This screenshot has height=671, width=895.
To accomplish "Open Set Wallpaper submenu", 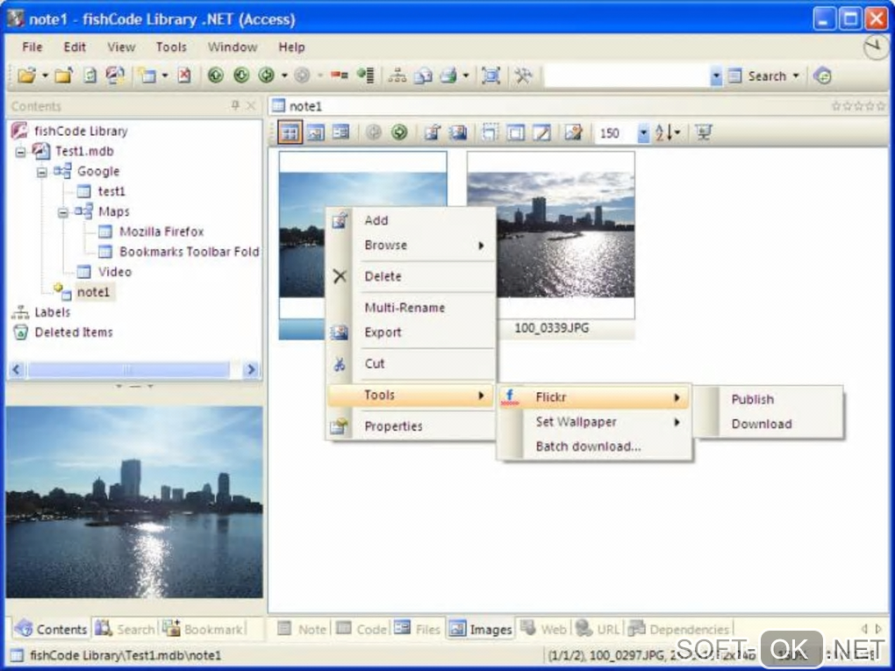I will pyautogui.click(x=594, y=422).
